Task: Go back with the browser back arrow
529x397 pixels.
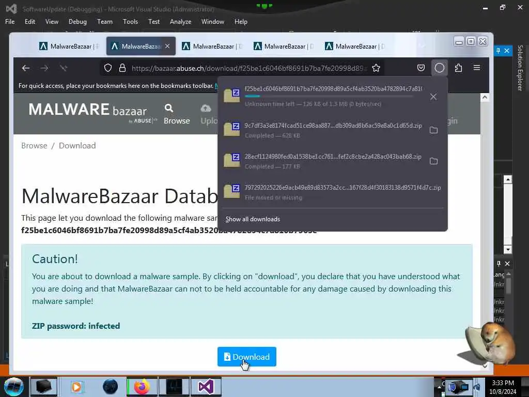Action: coord(26,68)
